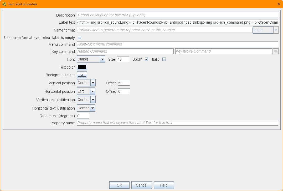Viewport: 283px width, 191px height.
Task: Open the Insert dropdown next to Name format
Action: (x=276, y=30)
